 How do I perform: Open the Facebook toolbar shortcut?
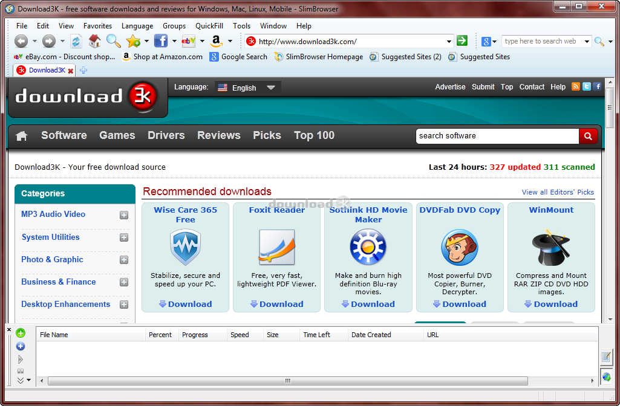[160, 41]
